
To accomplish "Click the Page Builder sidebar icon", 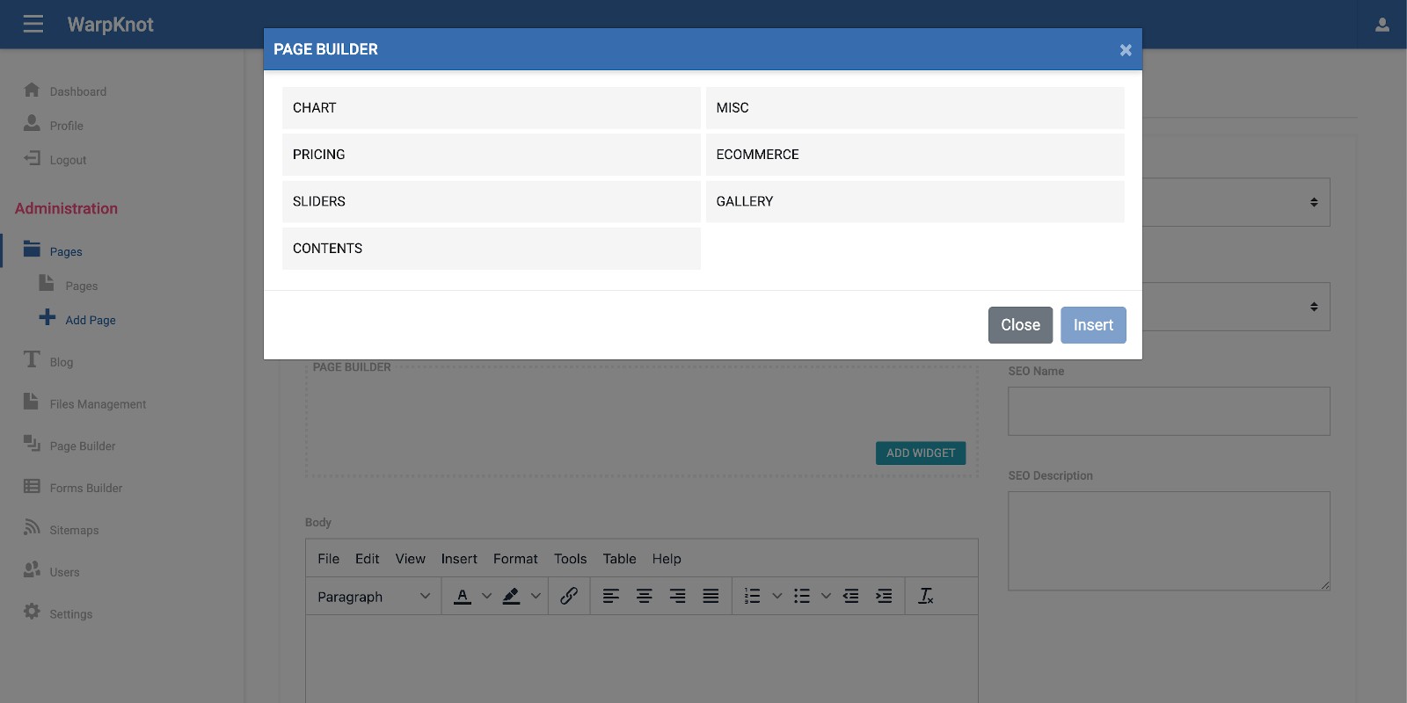I will pyautogui.click(x=32, y=443).
